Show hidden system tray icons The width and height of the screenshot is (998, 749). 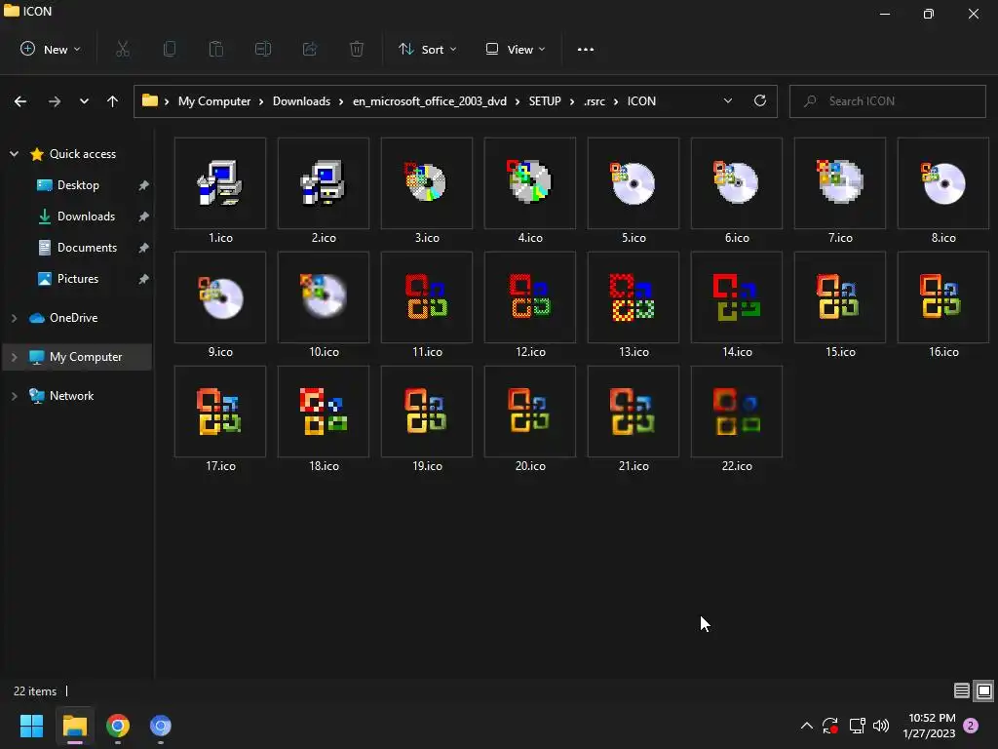click(x=806, y=726)
